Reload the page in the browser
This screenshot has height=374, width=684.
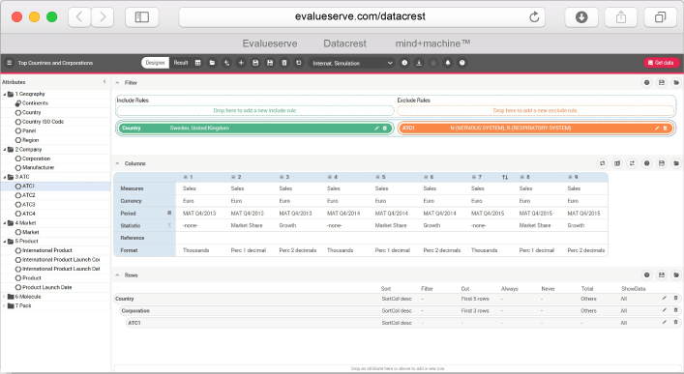click(x=534, y=17)
